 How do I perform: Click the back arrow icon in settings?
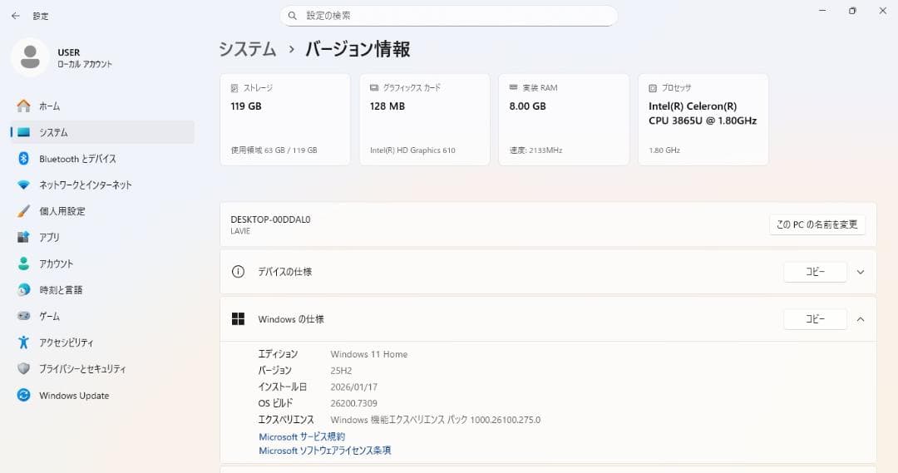click(16, 16)
